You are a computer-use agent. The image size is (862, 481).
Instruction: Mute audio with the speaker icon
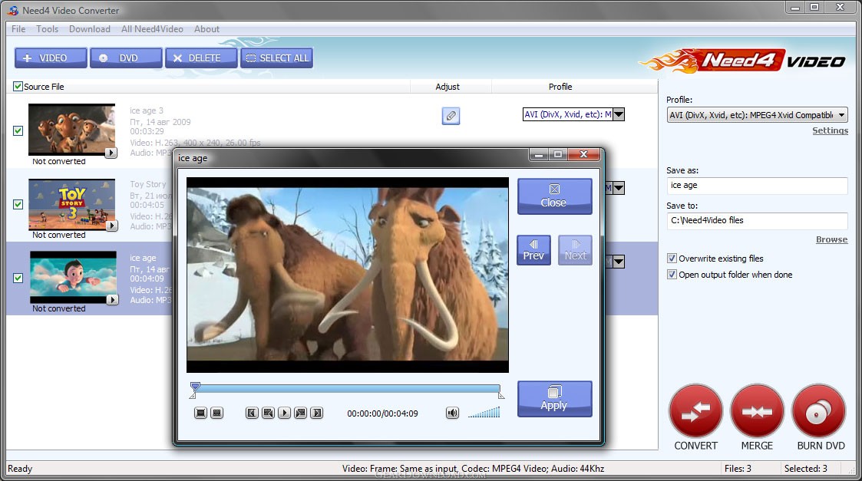452,413
